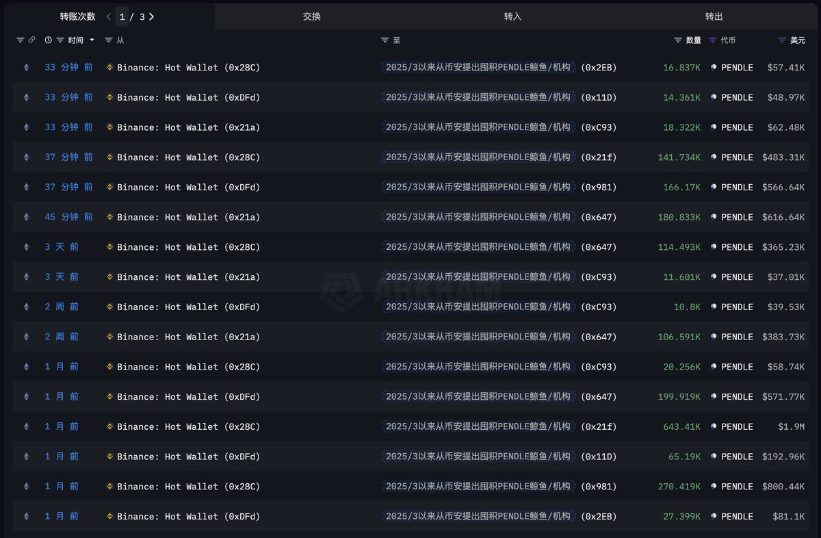Open Binance: Hot Wallet (0xDFd) in the $39.53K row

[x=189, y=307]
